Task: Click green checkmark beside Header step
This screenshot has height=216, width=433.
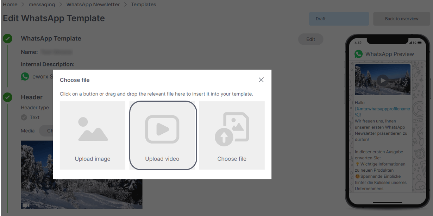Action: [x=7, y=97]
